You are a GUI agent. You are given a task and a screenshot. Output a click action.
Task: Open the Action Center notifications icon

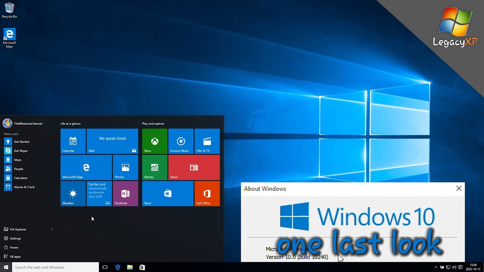click(460, 267)
